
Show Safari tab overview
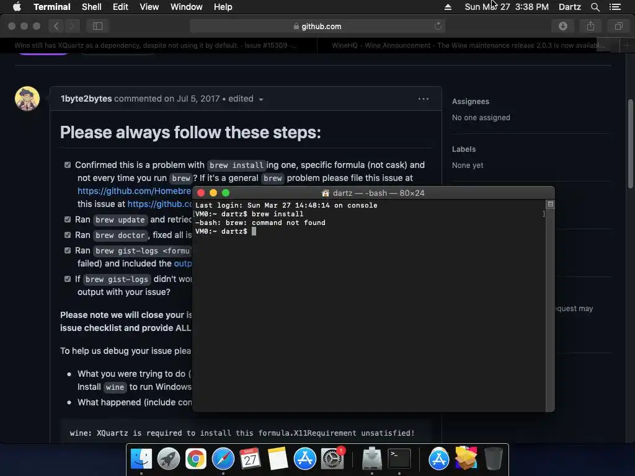618,26
